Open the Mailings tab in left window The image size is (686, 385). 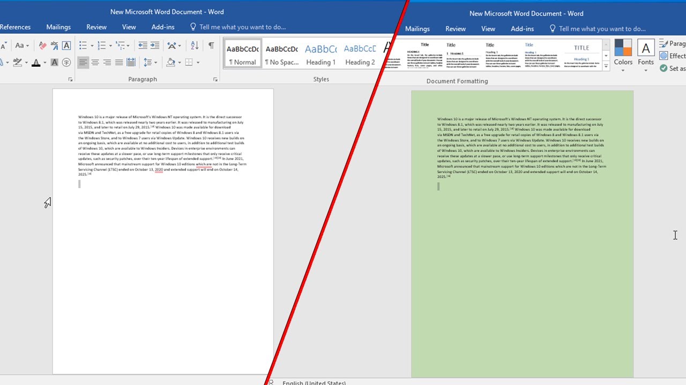tap(58, 27)
